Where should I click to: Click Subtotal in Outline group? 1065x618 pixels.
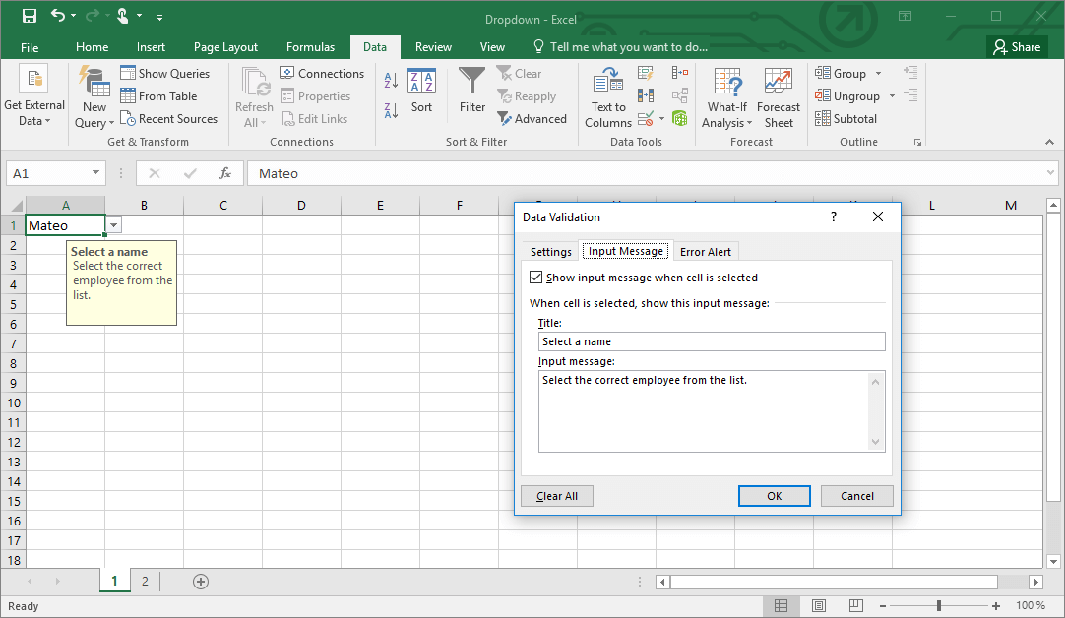coord(846,119)
